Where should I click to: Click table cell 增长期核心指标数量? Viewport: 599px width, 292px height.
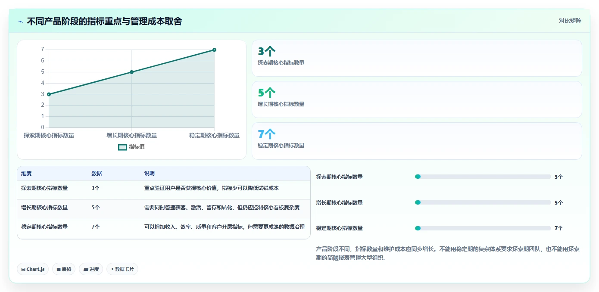tap(44, 208)
